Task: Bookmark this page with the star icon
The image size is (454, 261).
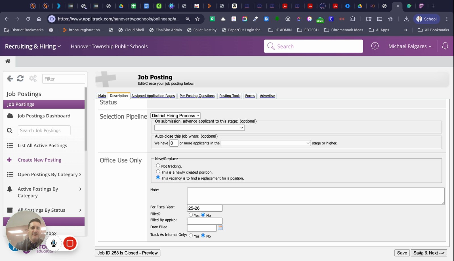Action: [197, 19]
